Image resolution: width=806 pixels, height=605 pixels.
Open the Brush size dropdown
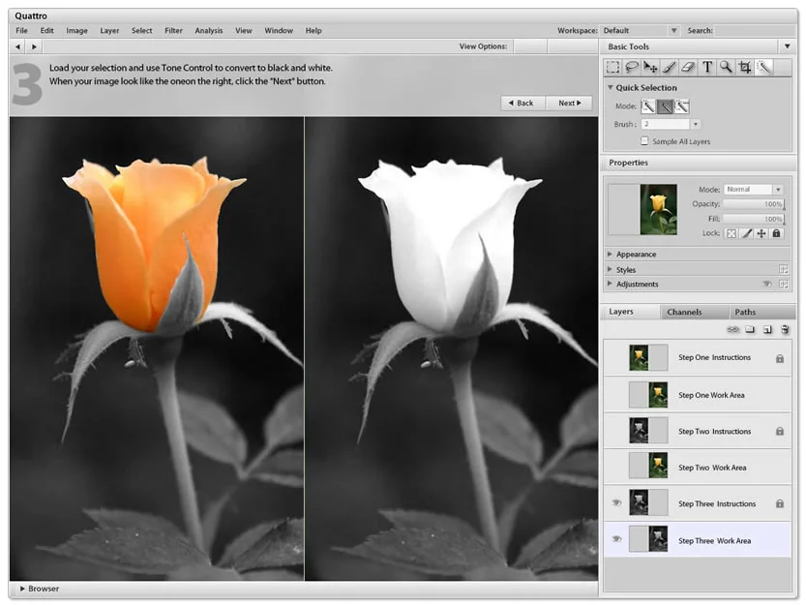[x=696, y=124]
